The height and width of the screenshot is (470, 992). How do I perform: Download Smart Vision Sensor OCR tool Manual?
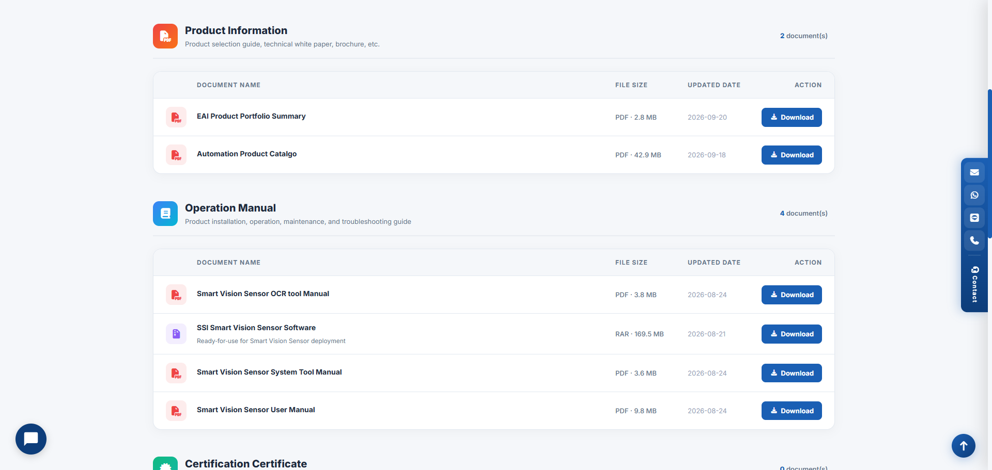tap(792, 295)
